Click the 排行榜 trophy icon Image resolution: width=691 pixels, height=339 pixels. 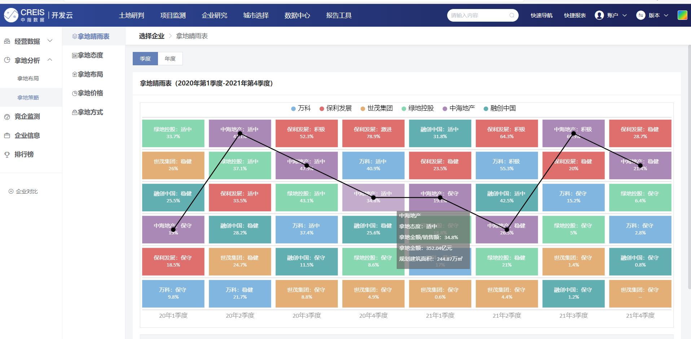coord(7,155)
